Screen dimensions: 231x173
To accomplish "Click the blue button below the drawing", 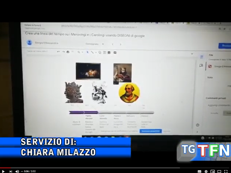I will pos(151,131).
